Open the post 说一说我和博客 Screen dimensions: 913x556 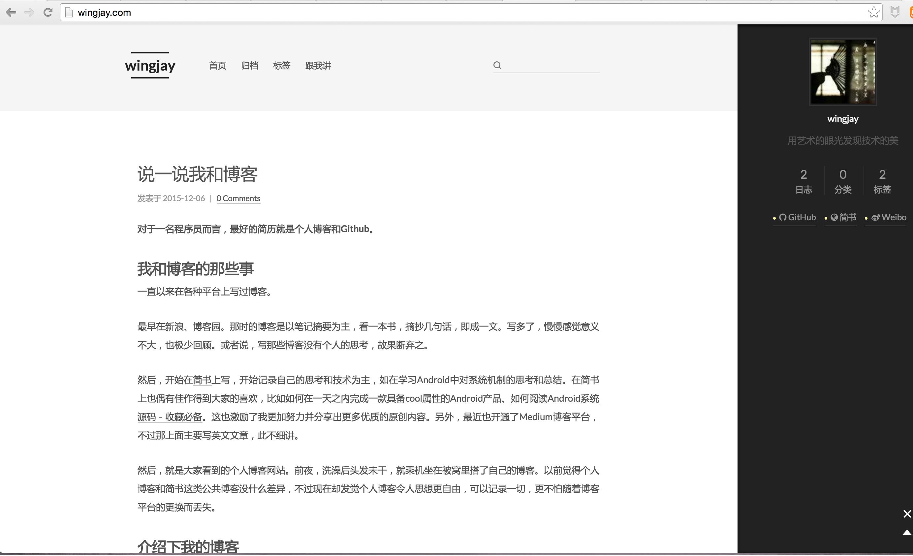point(197,174)
